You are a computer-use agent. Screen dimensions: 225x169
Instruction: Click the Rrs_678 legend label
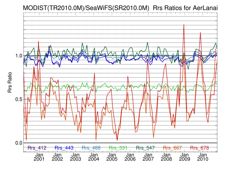[199, 148]
